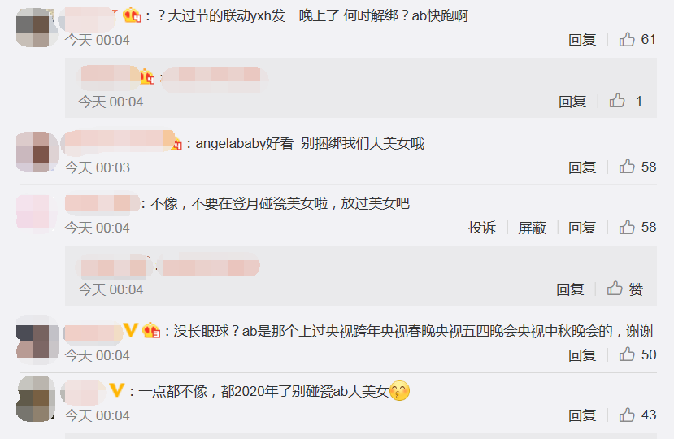
Task: Click 投诉 to report the comment
Action: 482,228
